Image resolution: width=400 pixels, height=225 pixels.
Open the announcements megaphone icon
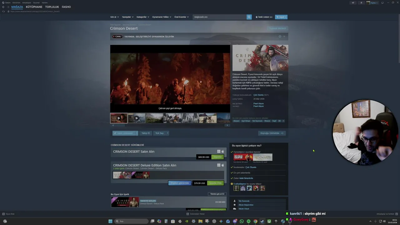click(353, 3)
